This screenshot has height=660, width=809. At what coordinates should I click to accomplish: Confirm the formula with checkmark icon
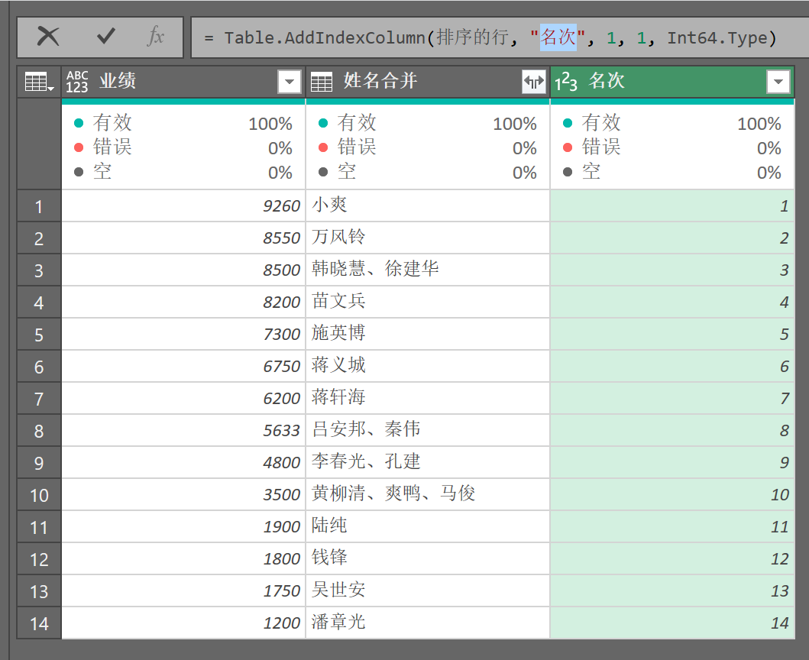(105, 37)
